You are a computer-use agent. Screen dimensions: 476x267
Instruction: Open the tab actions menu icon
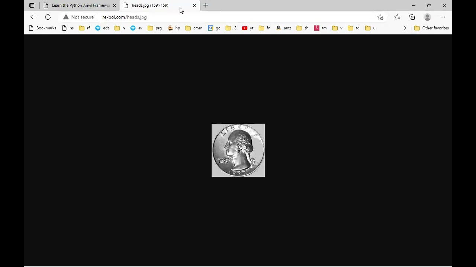click(32, 6)
